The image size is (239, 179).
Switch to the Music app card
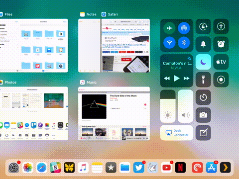coord(114,113)
